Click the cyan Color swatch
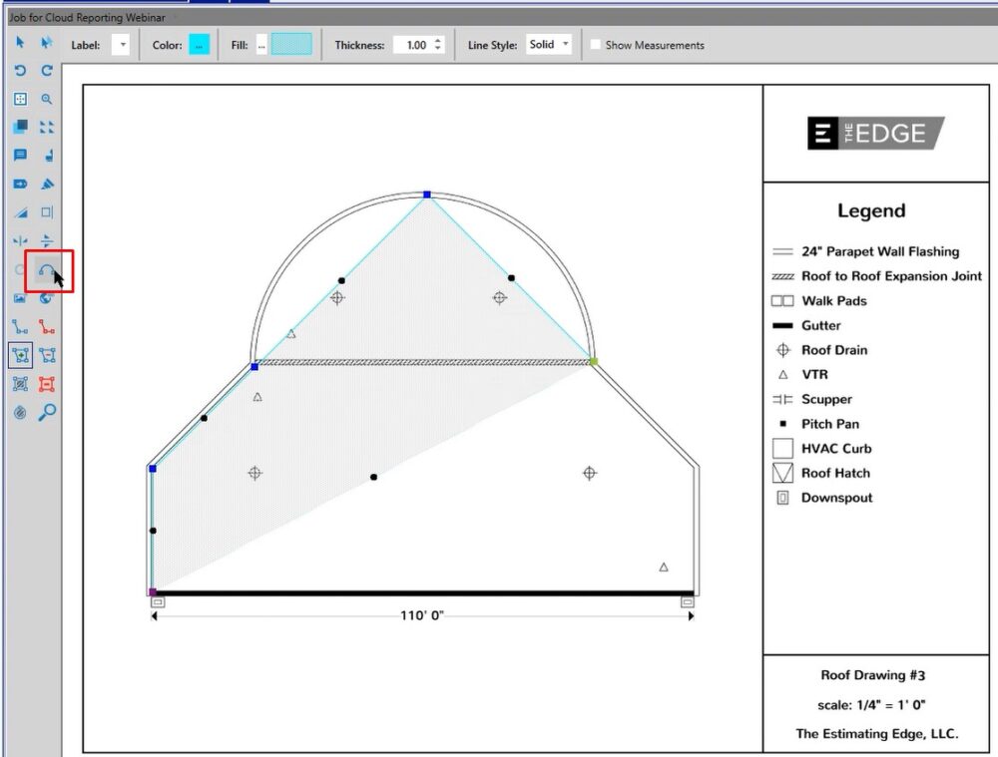Viewport: 998px width, 757px height. coord(198,44)
